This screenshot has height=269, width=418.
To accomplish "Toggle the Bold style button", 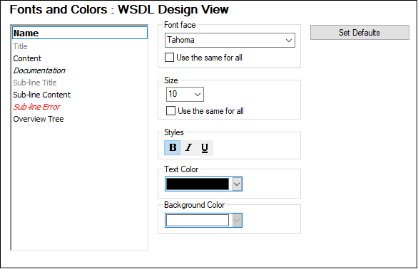I will point(173,148).
